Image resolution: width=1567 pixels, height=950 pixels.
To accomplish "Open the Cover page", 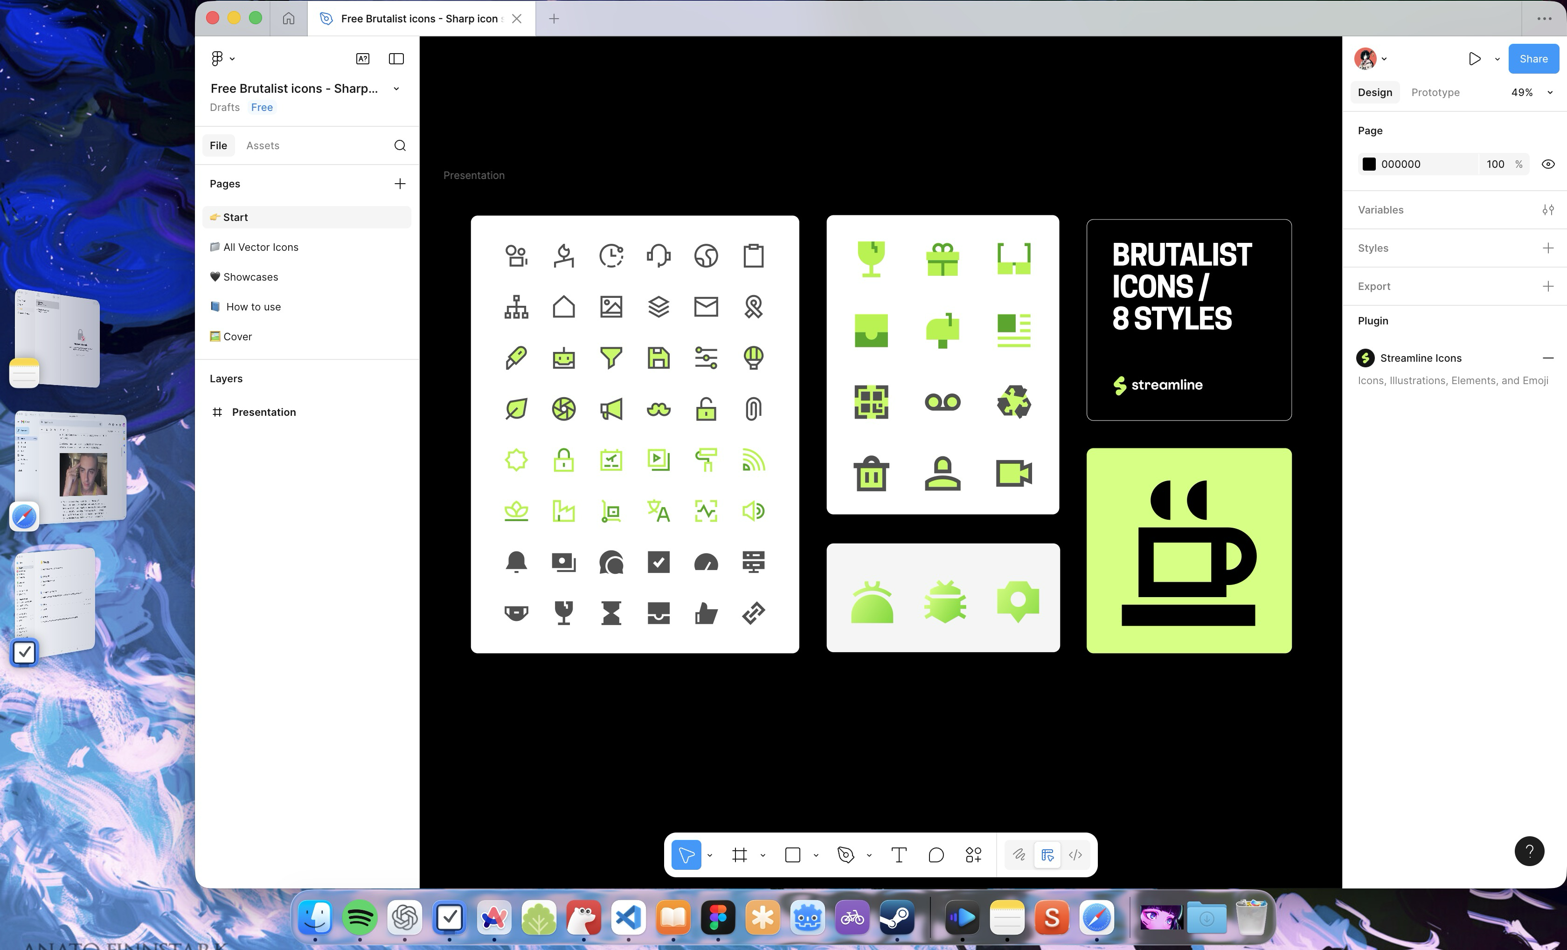I will click(x=307, y=337).
